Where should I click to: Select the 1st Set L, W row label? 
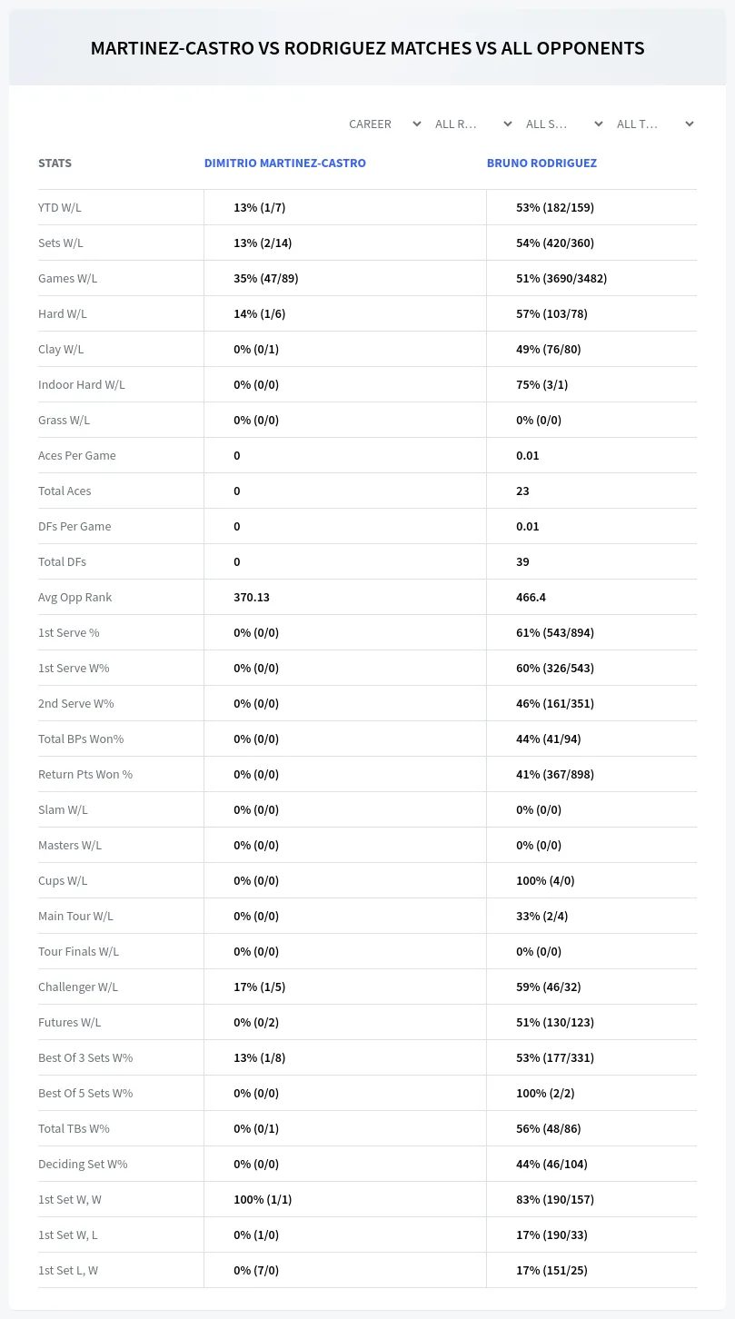tap(68, 1270)
